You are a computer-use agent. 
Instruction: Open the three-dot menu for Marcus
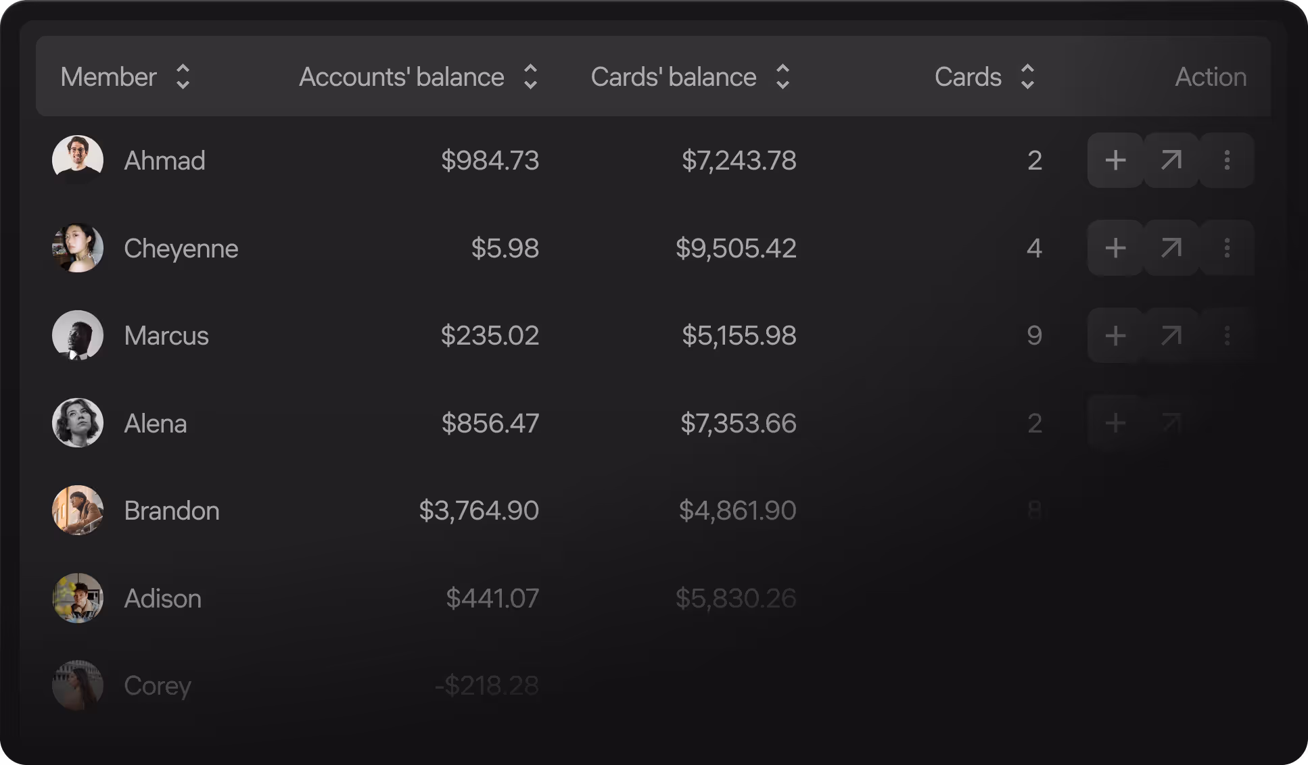pyautogui.click(x=1227, y=335)
